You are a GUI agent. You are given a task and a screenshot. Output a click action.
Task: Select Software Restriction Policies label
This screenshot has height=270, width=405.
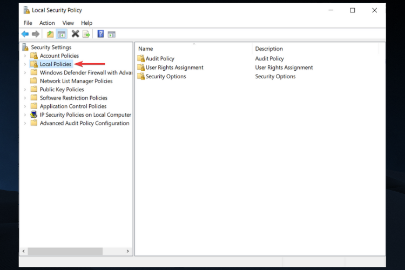73,98
